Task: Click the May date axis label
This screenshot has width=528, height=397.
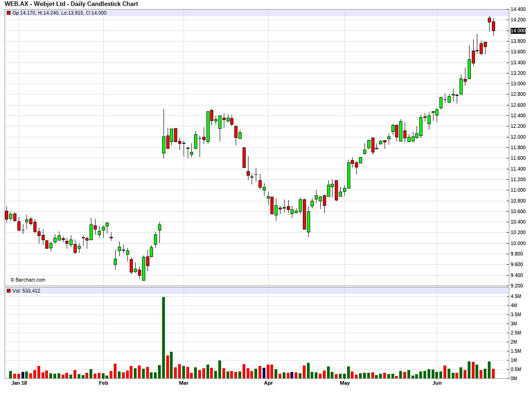Action: (345, 383)
